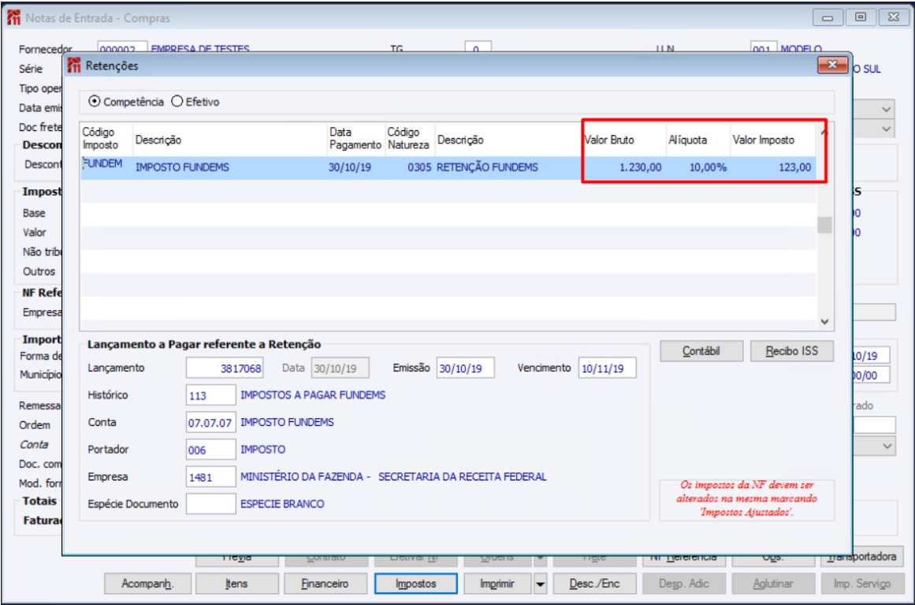Edit the Emissão date field

click(465, 368)
